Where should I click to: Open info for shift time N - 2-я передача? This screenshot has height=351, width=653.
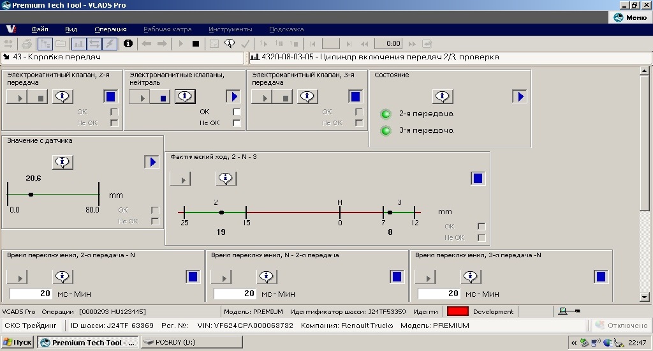[x=267, y=277]
